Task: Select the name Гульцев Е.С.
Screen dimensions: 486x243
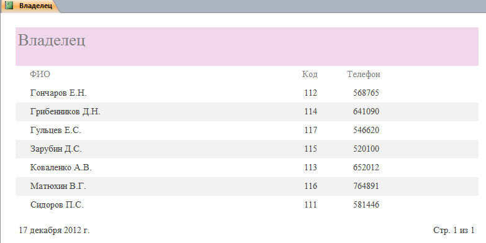Action: (x=55, y=130)
